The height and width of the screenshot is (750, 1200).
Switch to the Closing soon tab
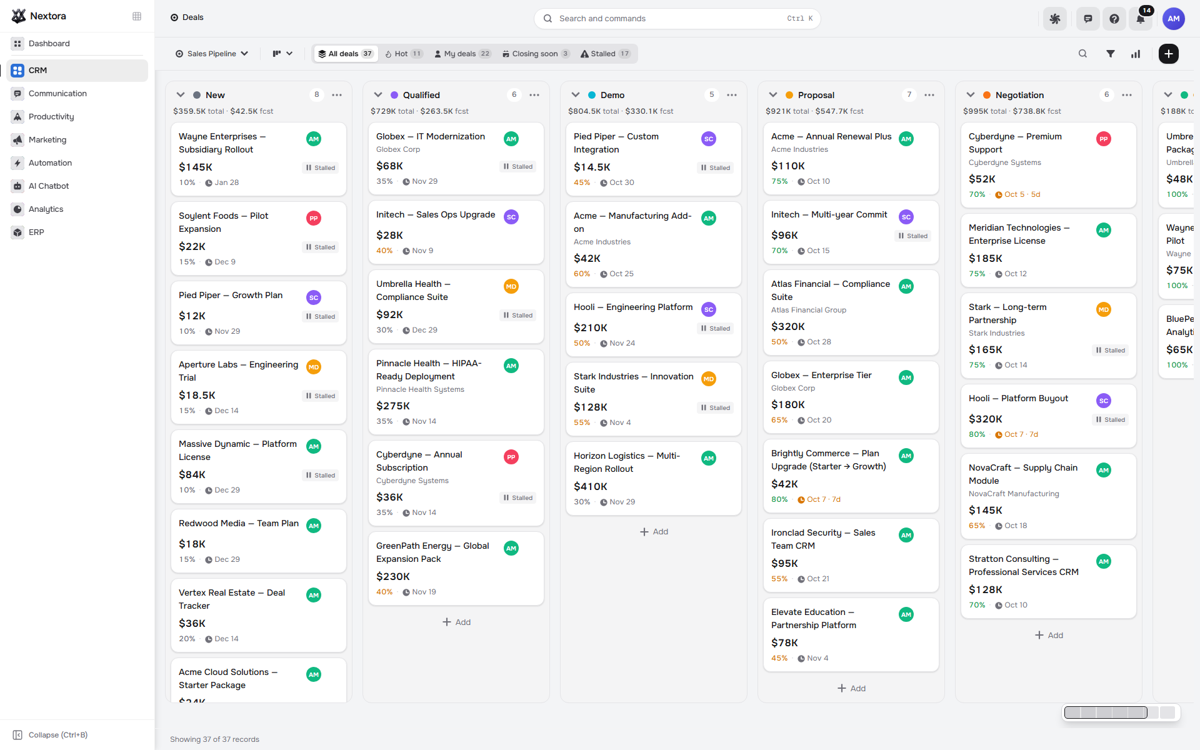[536, 54]
